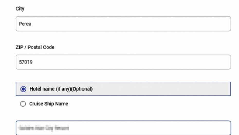Viewport: 239px width, 135px height.
Task: Click the right end of the City field
Action: [224, 24]
